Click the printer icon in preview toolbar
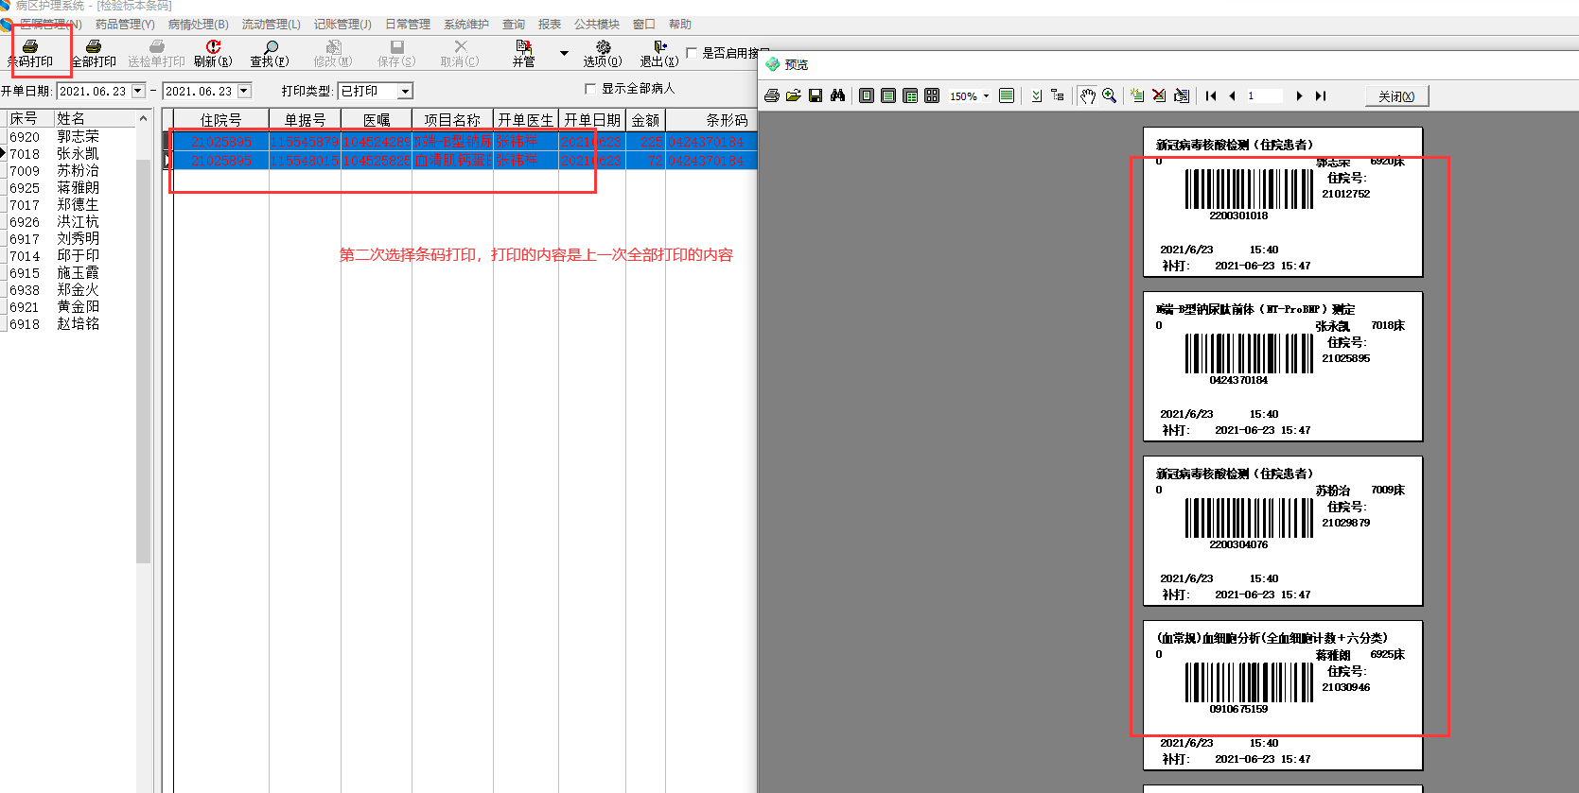This screenshot has width=1579, height=793. click(x=772, y=95)
